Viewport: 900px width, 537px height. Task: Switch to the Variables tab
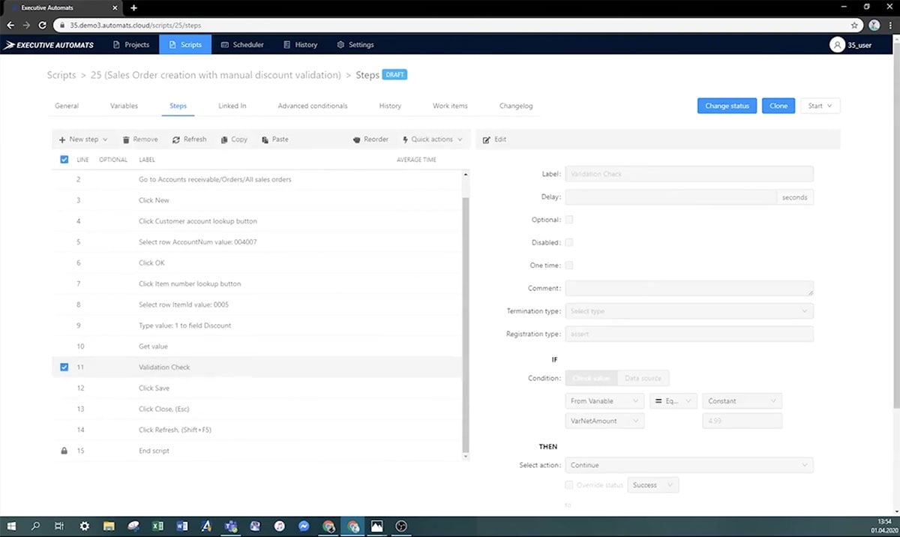coord(123,106)
